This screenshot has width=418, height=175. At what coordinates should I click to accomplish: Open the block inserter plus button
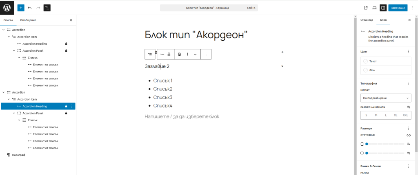pos(21,8)
